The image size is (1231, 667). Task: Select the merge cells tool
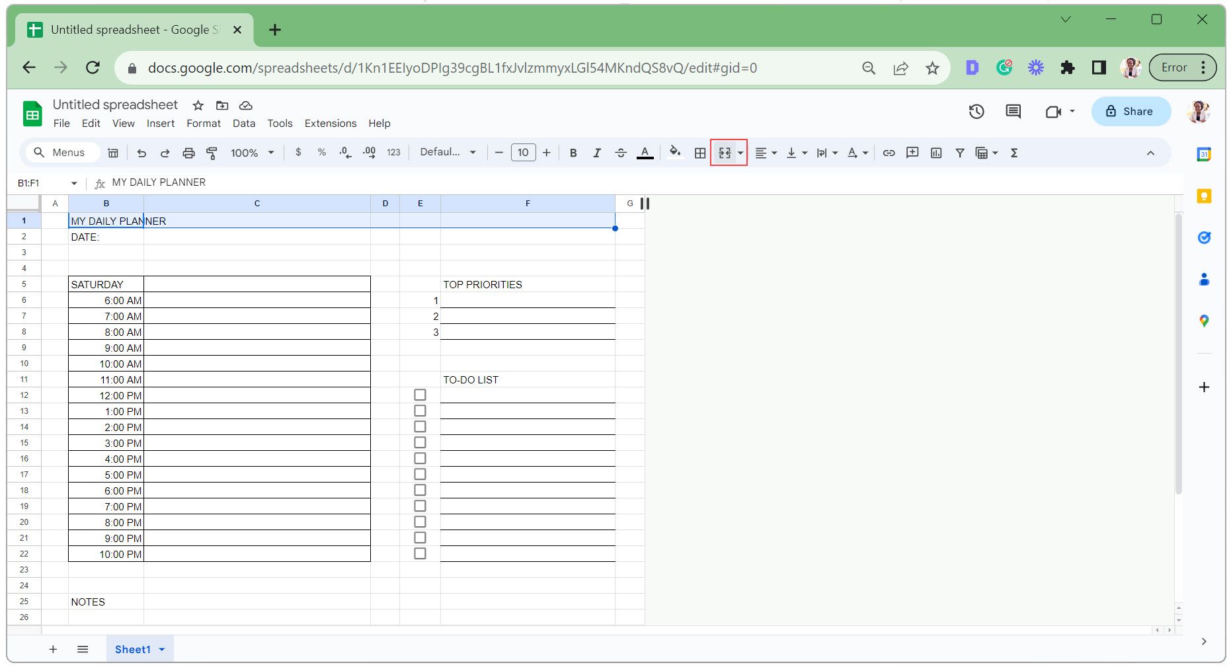pyautogui.click(x=724, y=153)
